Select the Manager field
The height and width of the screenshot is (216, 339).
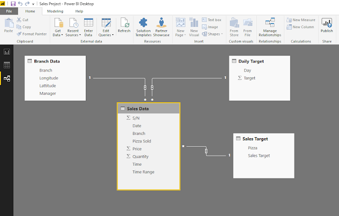48,93
